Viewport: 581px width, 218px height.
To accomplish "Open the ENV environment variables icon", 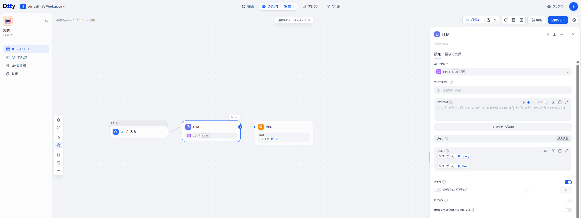I will pos(513,20).
